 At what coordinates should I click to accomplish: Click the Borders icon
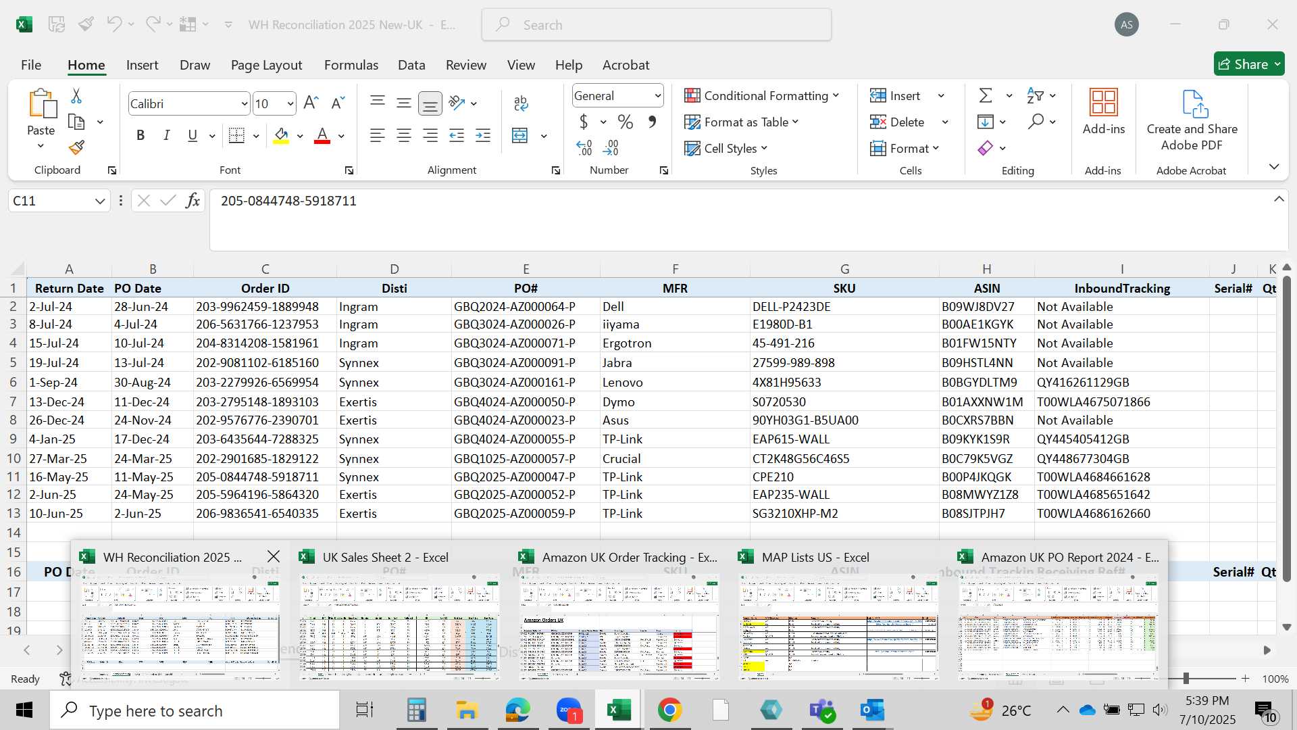(x=236, y=135)
